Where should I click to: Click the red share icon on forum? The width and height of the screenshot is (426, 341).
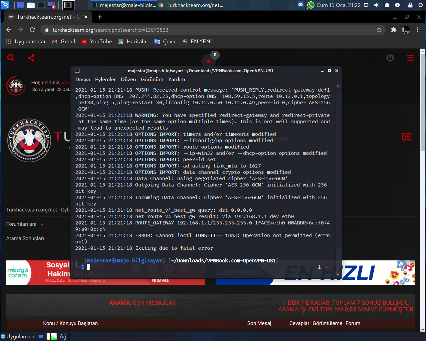coord(31,58)
